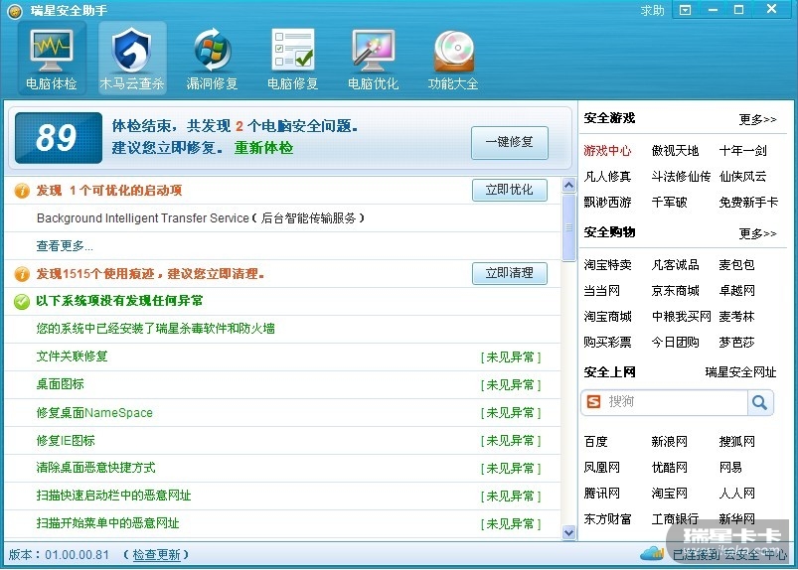Open the 查看更多... link
The height and width of the screenshot is (570, 798).
[x=65, y=246]
